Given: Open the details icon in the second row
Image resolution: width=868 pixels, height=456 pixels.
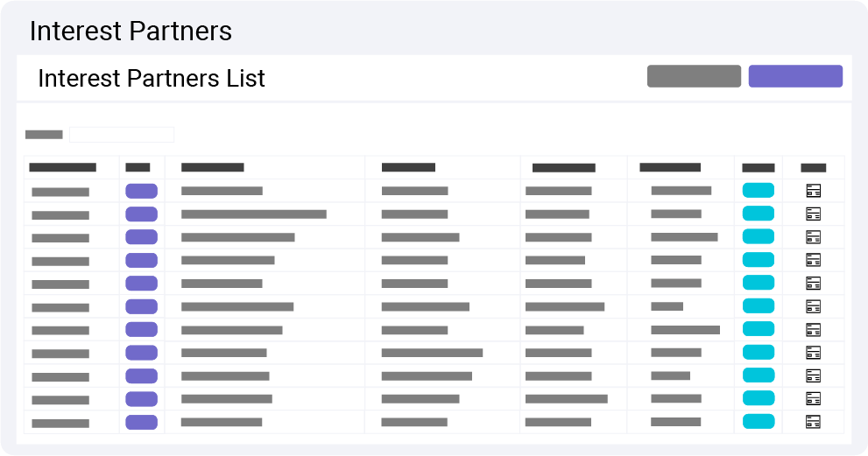Looking at the screenshot, I should [813, 214].
